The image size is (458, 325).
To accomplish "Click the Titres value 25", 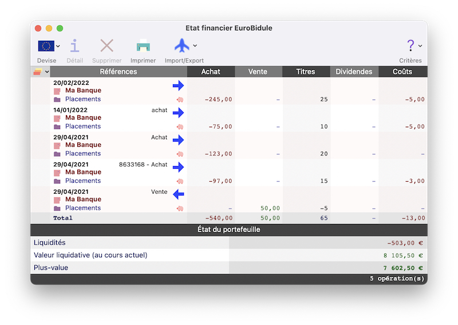I will click(x=324, y=100).
